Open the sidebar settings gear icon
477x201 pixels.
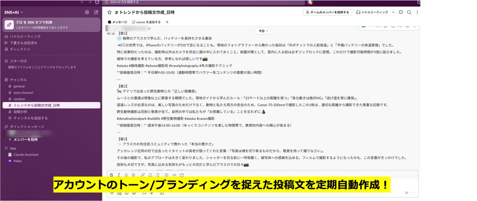click(x=87, y=12)
